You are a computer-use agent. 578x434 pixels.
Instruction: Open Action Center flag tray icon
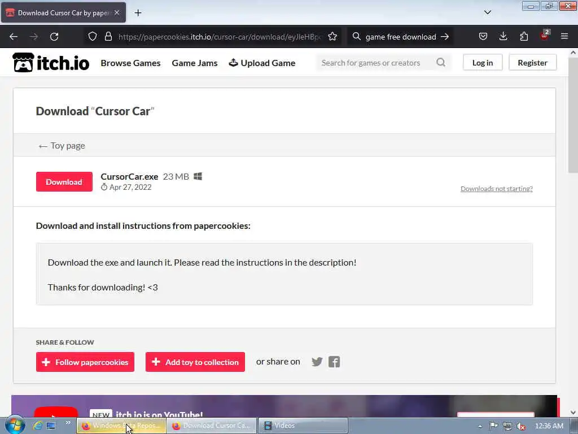[493, 426]
